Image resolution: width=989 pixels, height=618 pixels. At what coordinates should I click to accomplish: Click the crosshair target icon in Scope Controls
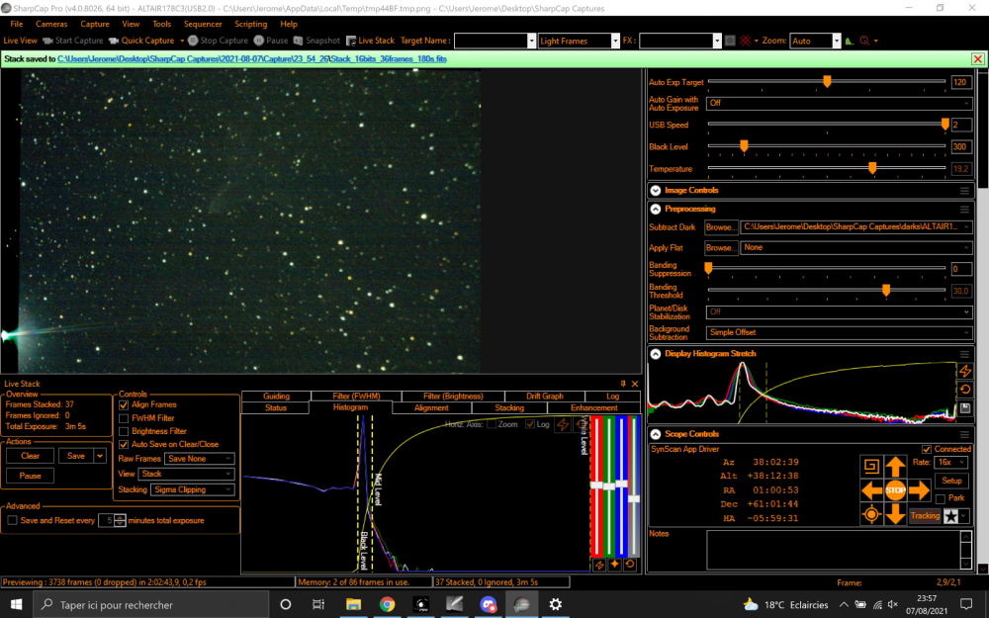871,514
